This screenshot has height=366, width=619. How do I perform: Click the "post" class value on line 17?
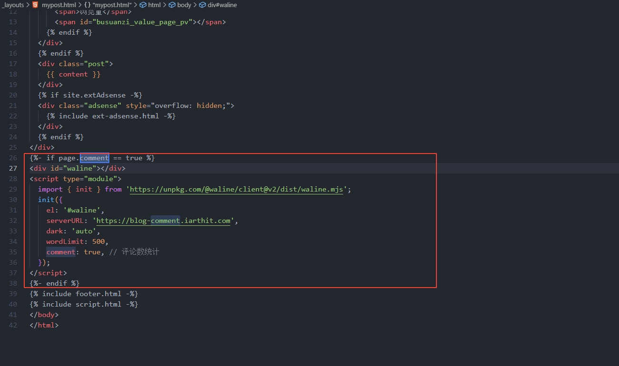pyautogui.click(x=97, y=64)
